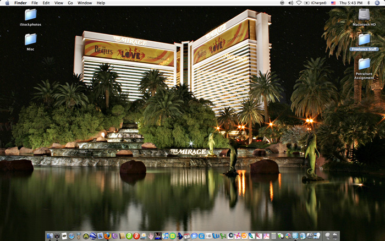The width and height of the screenshot is (385, 241).
Task: Open QuickTime Player from the Dock
Action: coord(202,236)
